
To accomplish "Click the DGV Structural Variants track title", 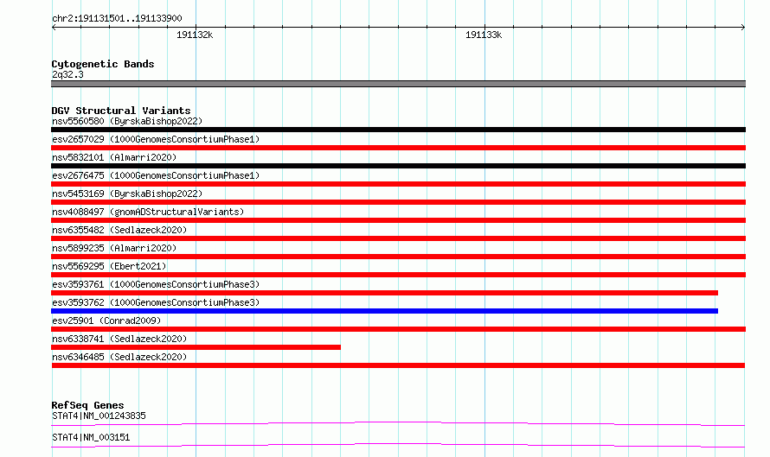I will tap(121, 111).
